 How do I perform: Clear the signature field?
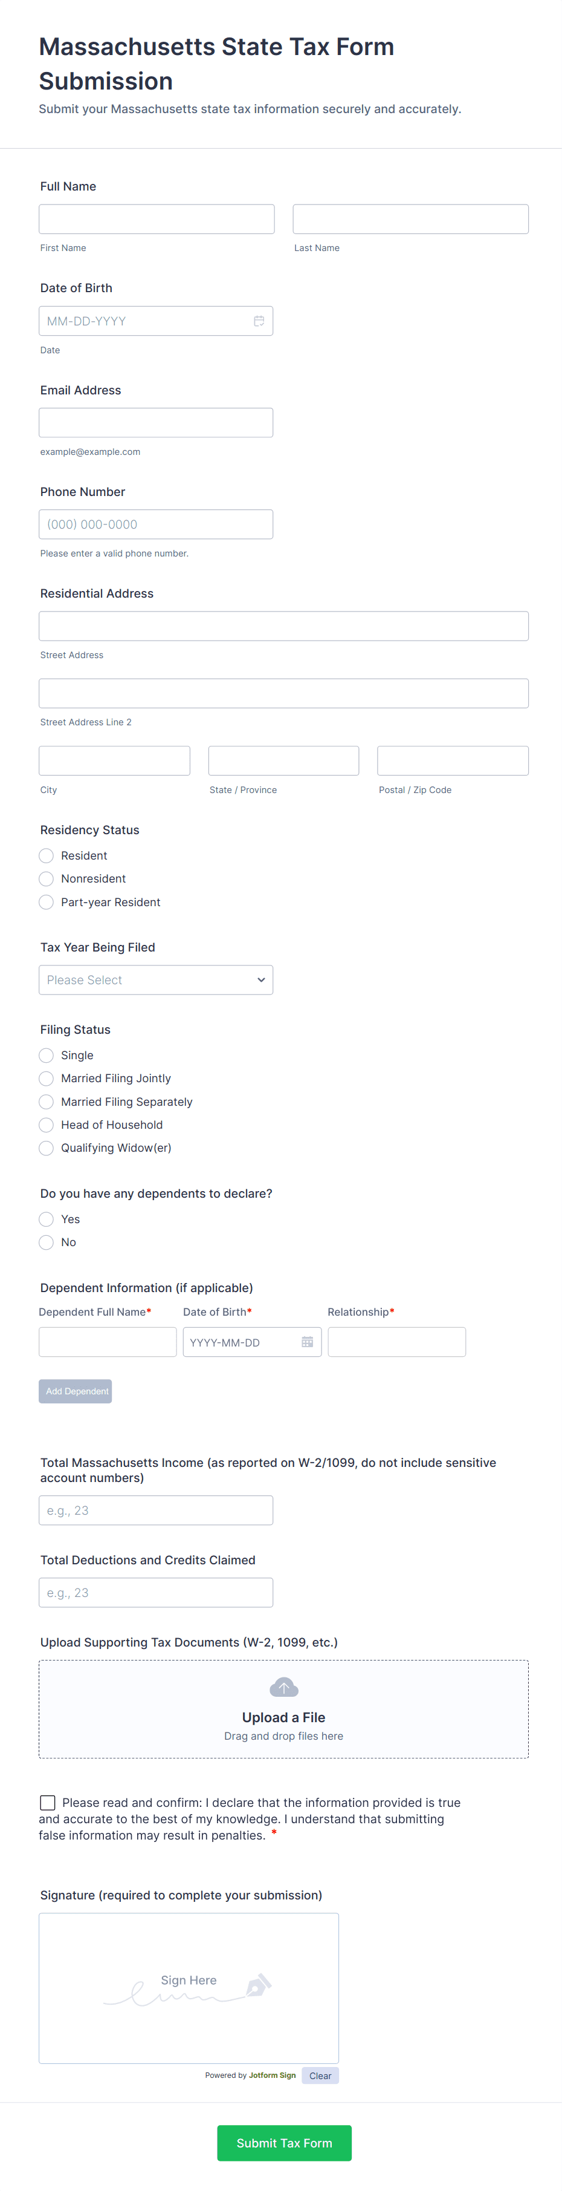(x=320, y=2075)
